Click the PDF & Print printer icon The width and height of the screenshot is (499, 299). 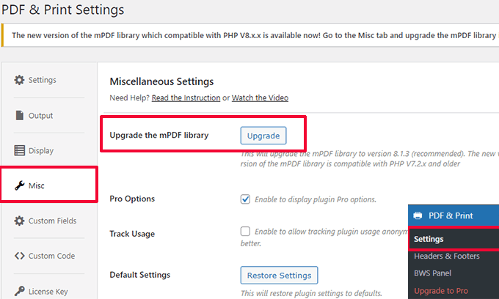[418, 216]
